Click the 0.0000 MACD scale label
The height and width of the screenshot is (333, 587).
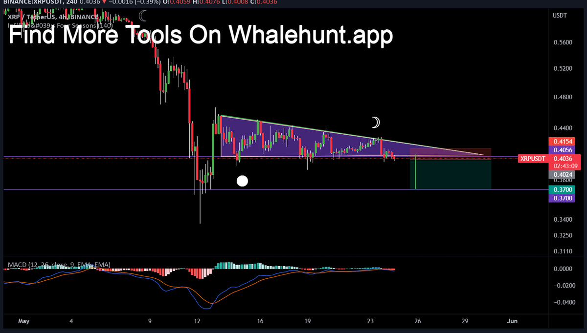[564, 269]
